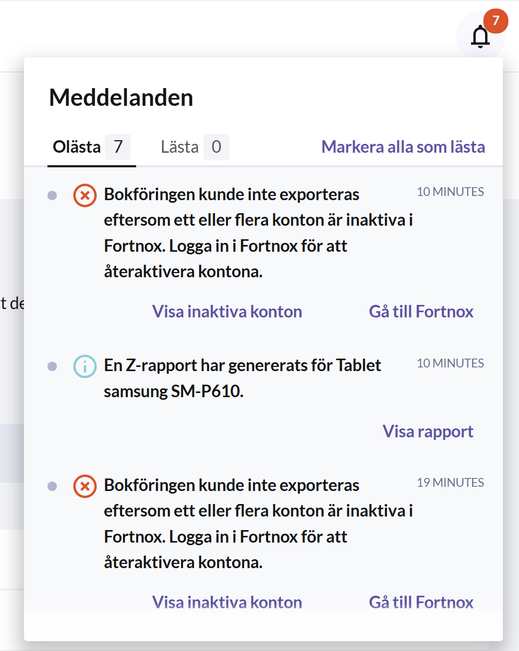Click the Olästa count badge showing 7
This screenshot has height=651, width=519.
coord(118,147)
